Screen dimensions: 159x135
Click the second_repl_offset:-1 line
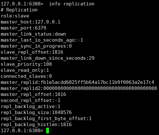pos(30,100)
